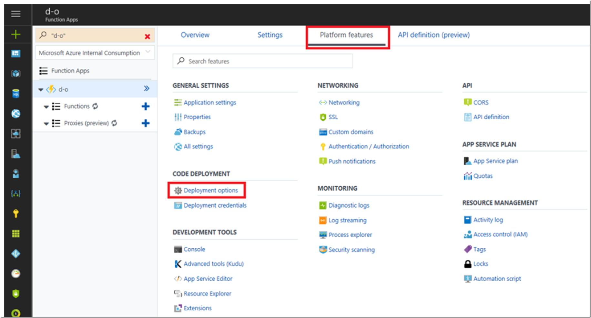Add a new function with plus icon
This screenshot has height=318, width=591.
coord(146,106)
